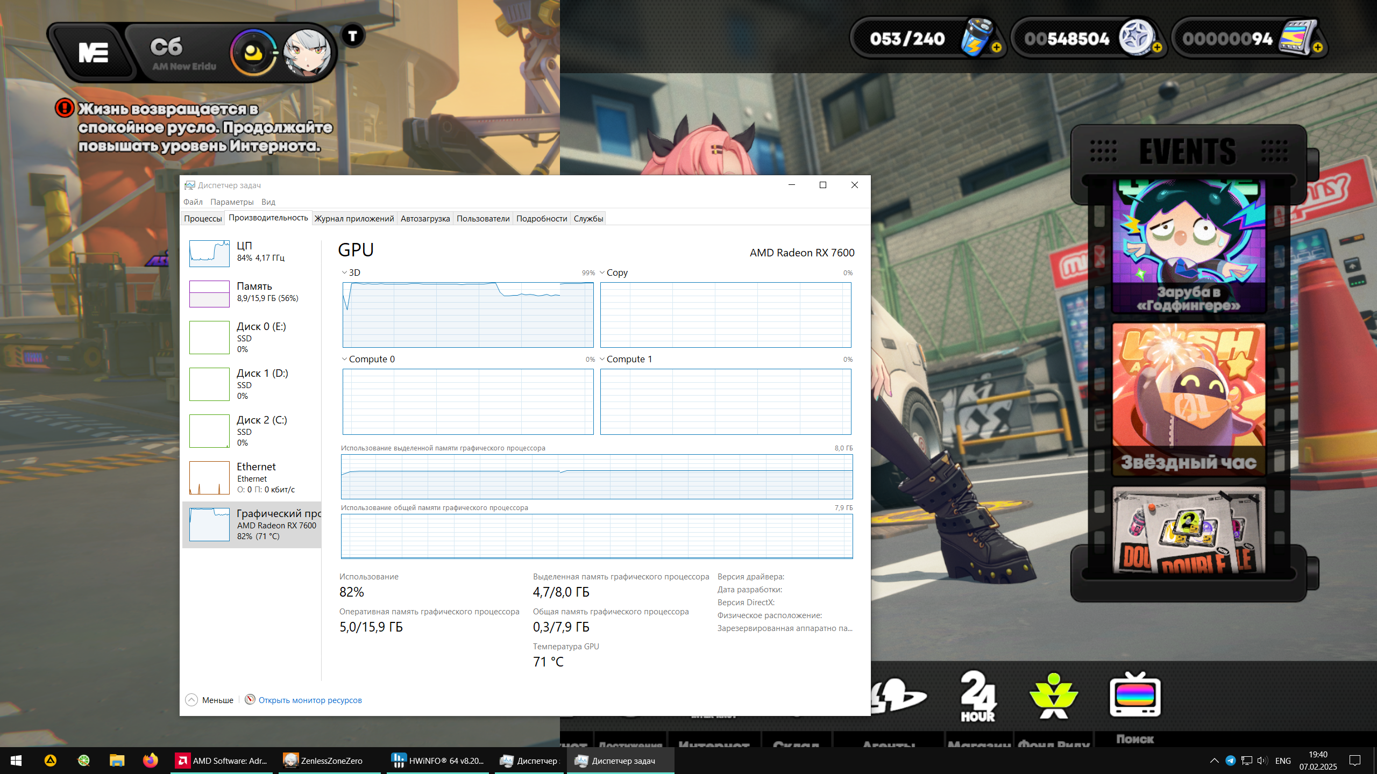Select the Память memory item in sidebar
The image size is (1377, 774).
click(x=252, y=293)
